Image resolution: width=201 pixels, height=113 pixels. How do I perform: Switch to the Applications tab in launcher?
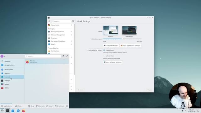tap(6, 106)
